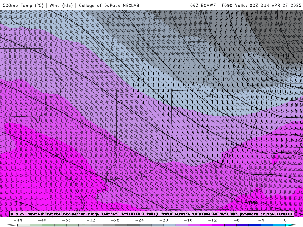Click the -4 color scale label
The height and width of the screenshot is (227, 303).
(261, 220)
